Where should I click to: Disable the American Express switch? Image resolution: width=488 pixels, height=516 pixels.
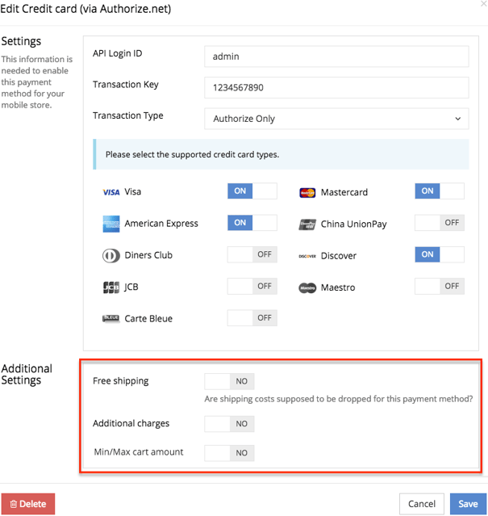(252, 223)
